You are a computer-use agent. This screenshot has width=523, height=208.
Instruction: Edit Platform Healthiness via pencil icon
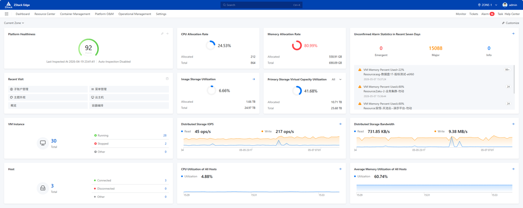[162, 34]
